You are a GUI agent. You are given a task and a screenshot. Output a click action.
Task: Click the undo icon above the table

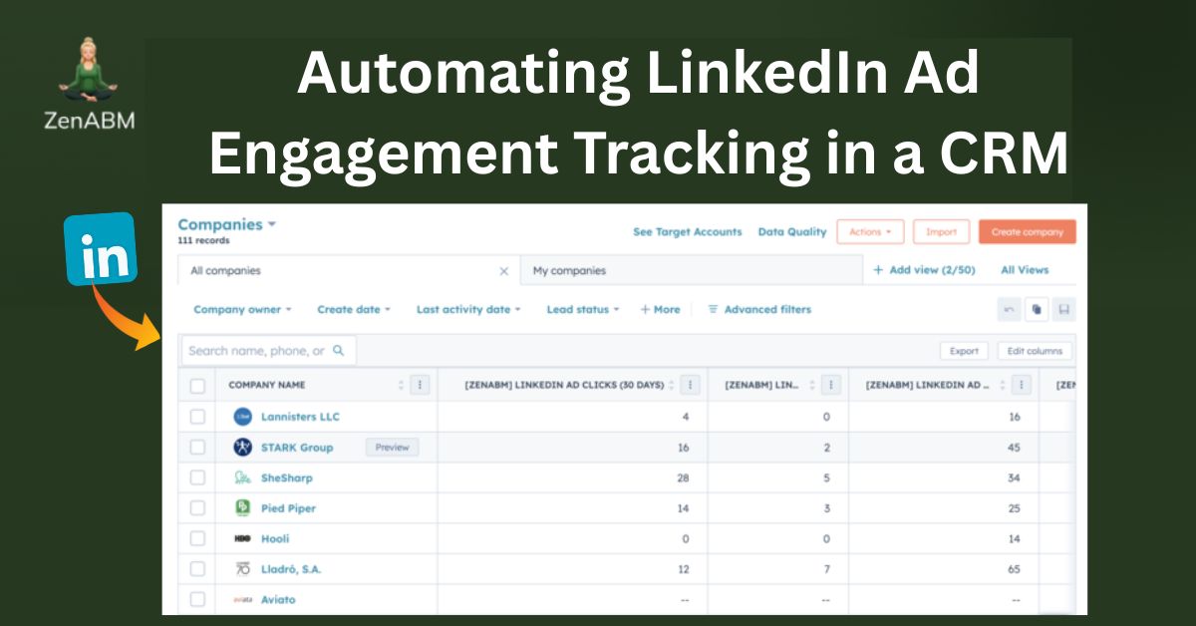1009,310
